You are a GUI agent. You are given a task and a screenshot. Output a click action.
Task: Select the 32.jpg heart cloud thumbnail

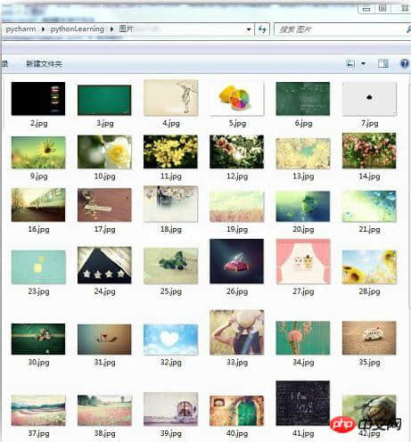(170, 340)
